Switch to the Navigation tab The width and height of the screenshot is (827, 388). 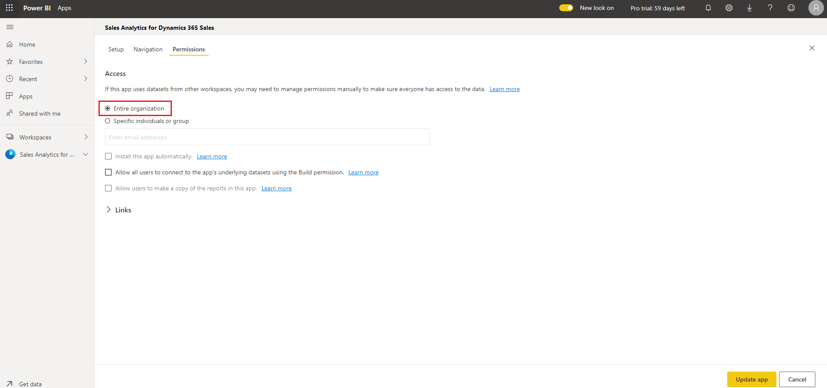(x=148, y=49)
